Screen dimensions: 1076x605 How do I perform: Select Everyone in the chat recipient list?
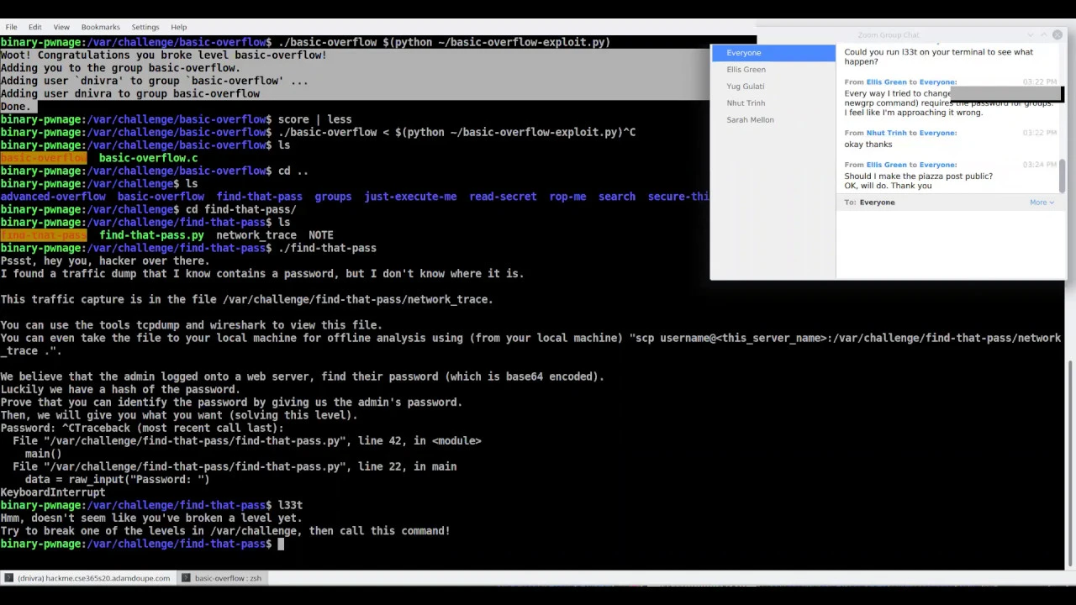tap(773, 53)
